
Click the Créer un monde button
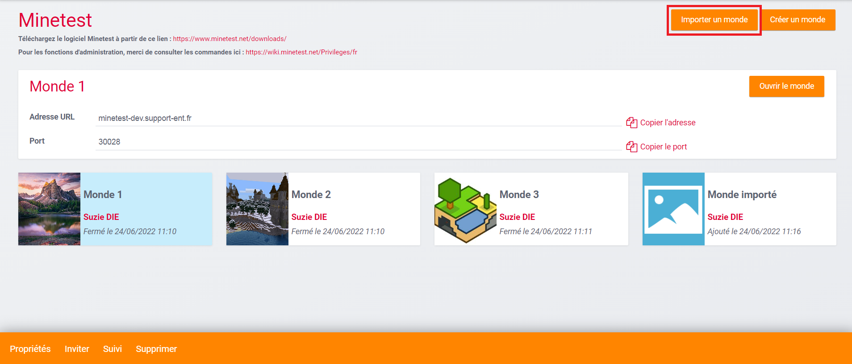coord(797,20)
